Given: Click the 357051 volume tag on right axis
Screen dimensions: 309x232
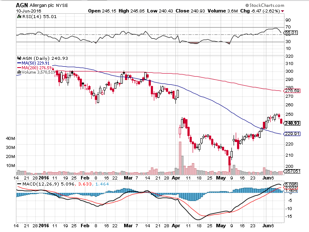Looking at the screenshot, I should [x=292, y=171].
